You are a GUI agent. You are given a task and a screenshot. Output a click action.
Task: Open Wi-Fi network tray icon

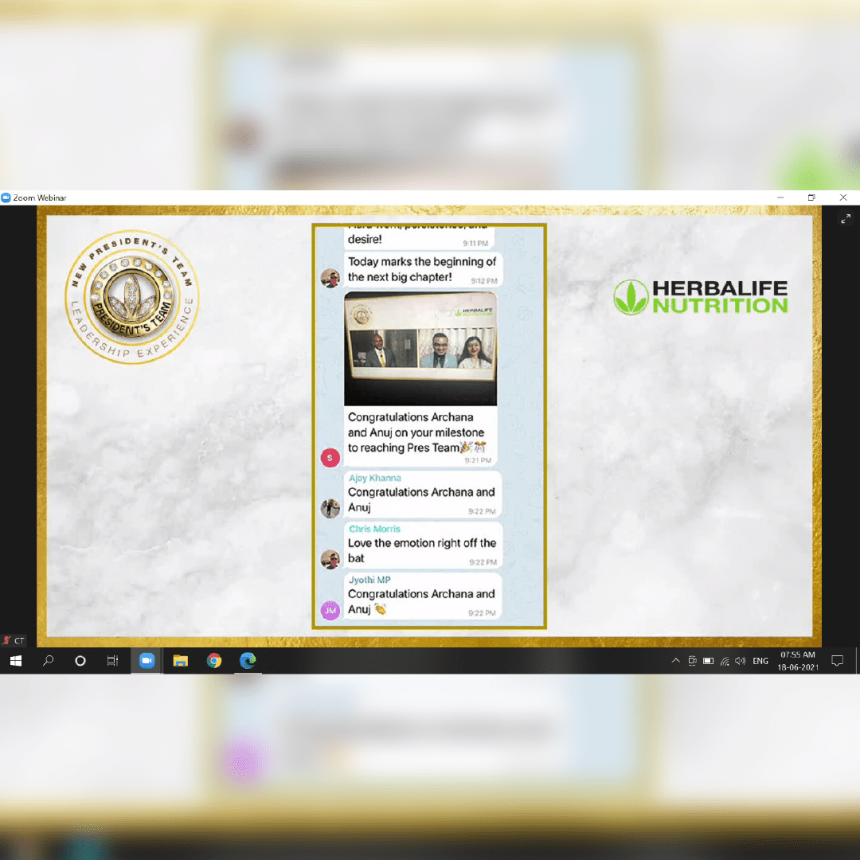pos(725,662)
